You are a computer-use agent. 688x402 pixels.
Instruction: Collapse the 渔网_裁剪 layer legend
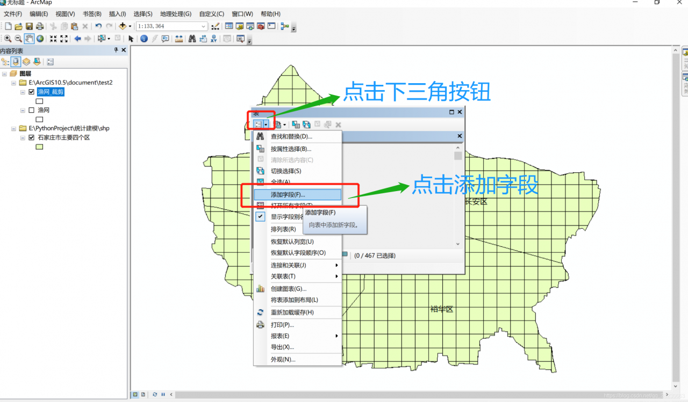[23, 92]
